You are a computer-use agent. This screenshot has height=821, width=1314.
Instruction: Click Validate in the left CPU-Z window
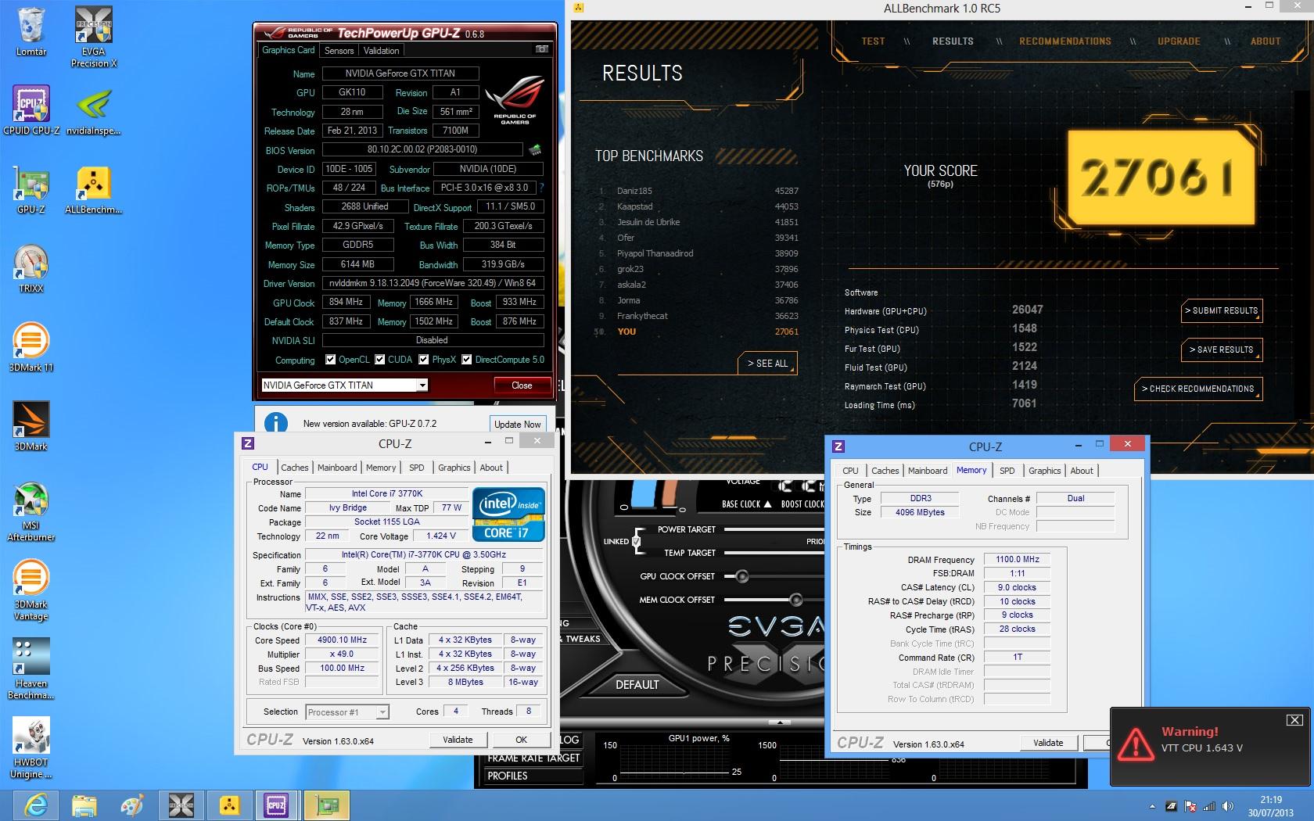coord(458,740)
